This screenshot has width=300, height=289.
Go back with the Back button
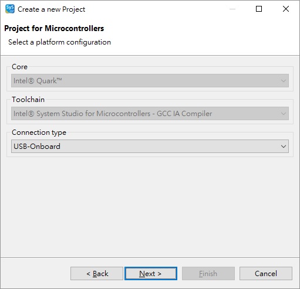pyautogui.click(x=97, y=274)
